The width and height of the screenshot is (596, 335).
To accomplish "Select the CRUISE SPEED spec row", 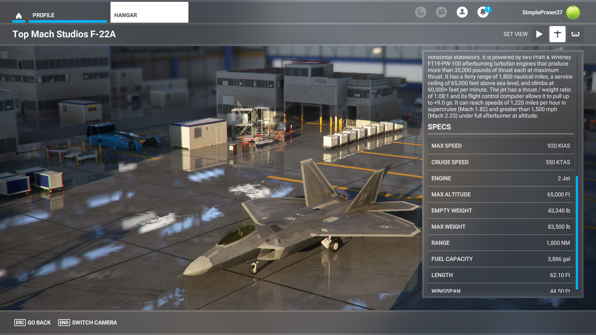I will click(500, 162).
